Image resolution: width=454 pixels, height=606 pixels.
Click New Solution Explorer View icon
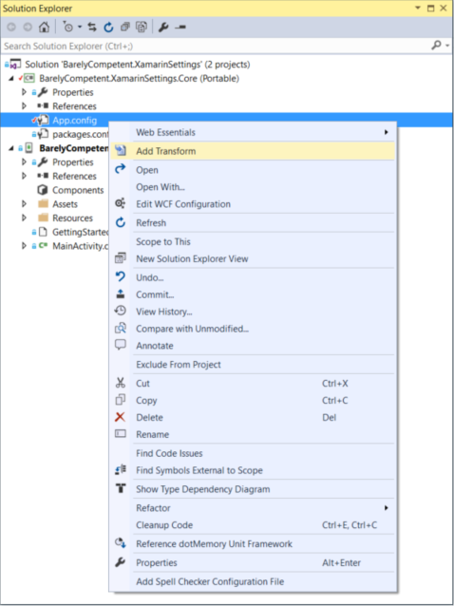point(121,258)
